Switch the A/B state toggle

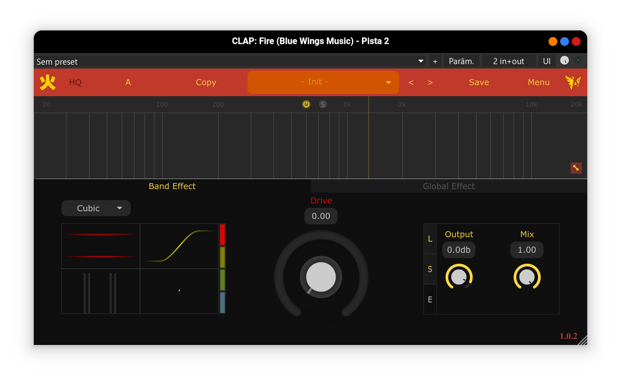tap(128, 82)
